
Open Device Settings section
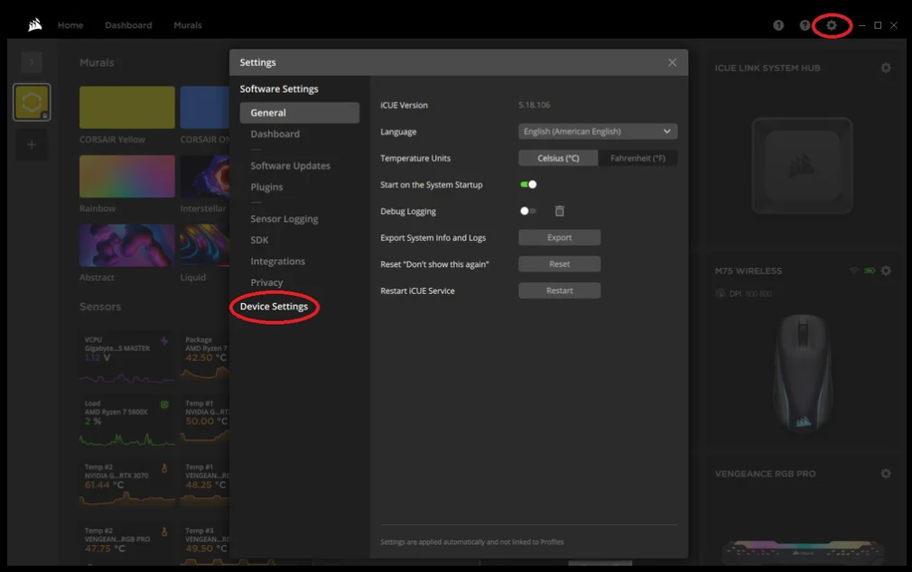[x=274, y=307]
